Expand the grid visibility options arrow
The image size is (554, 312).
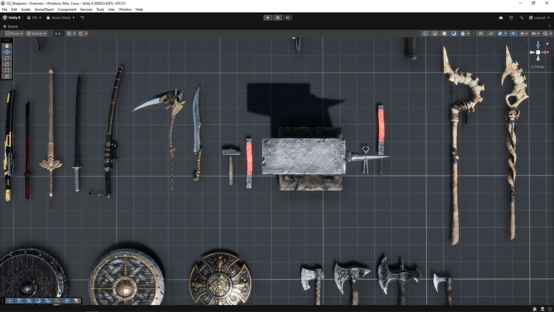74,33
